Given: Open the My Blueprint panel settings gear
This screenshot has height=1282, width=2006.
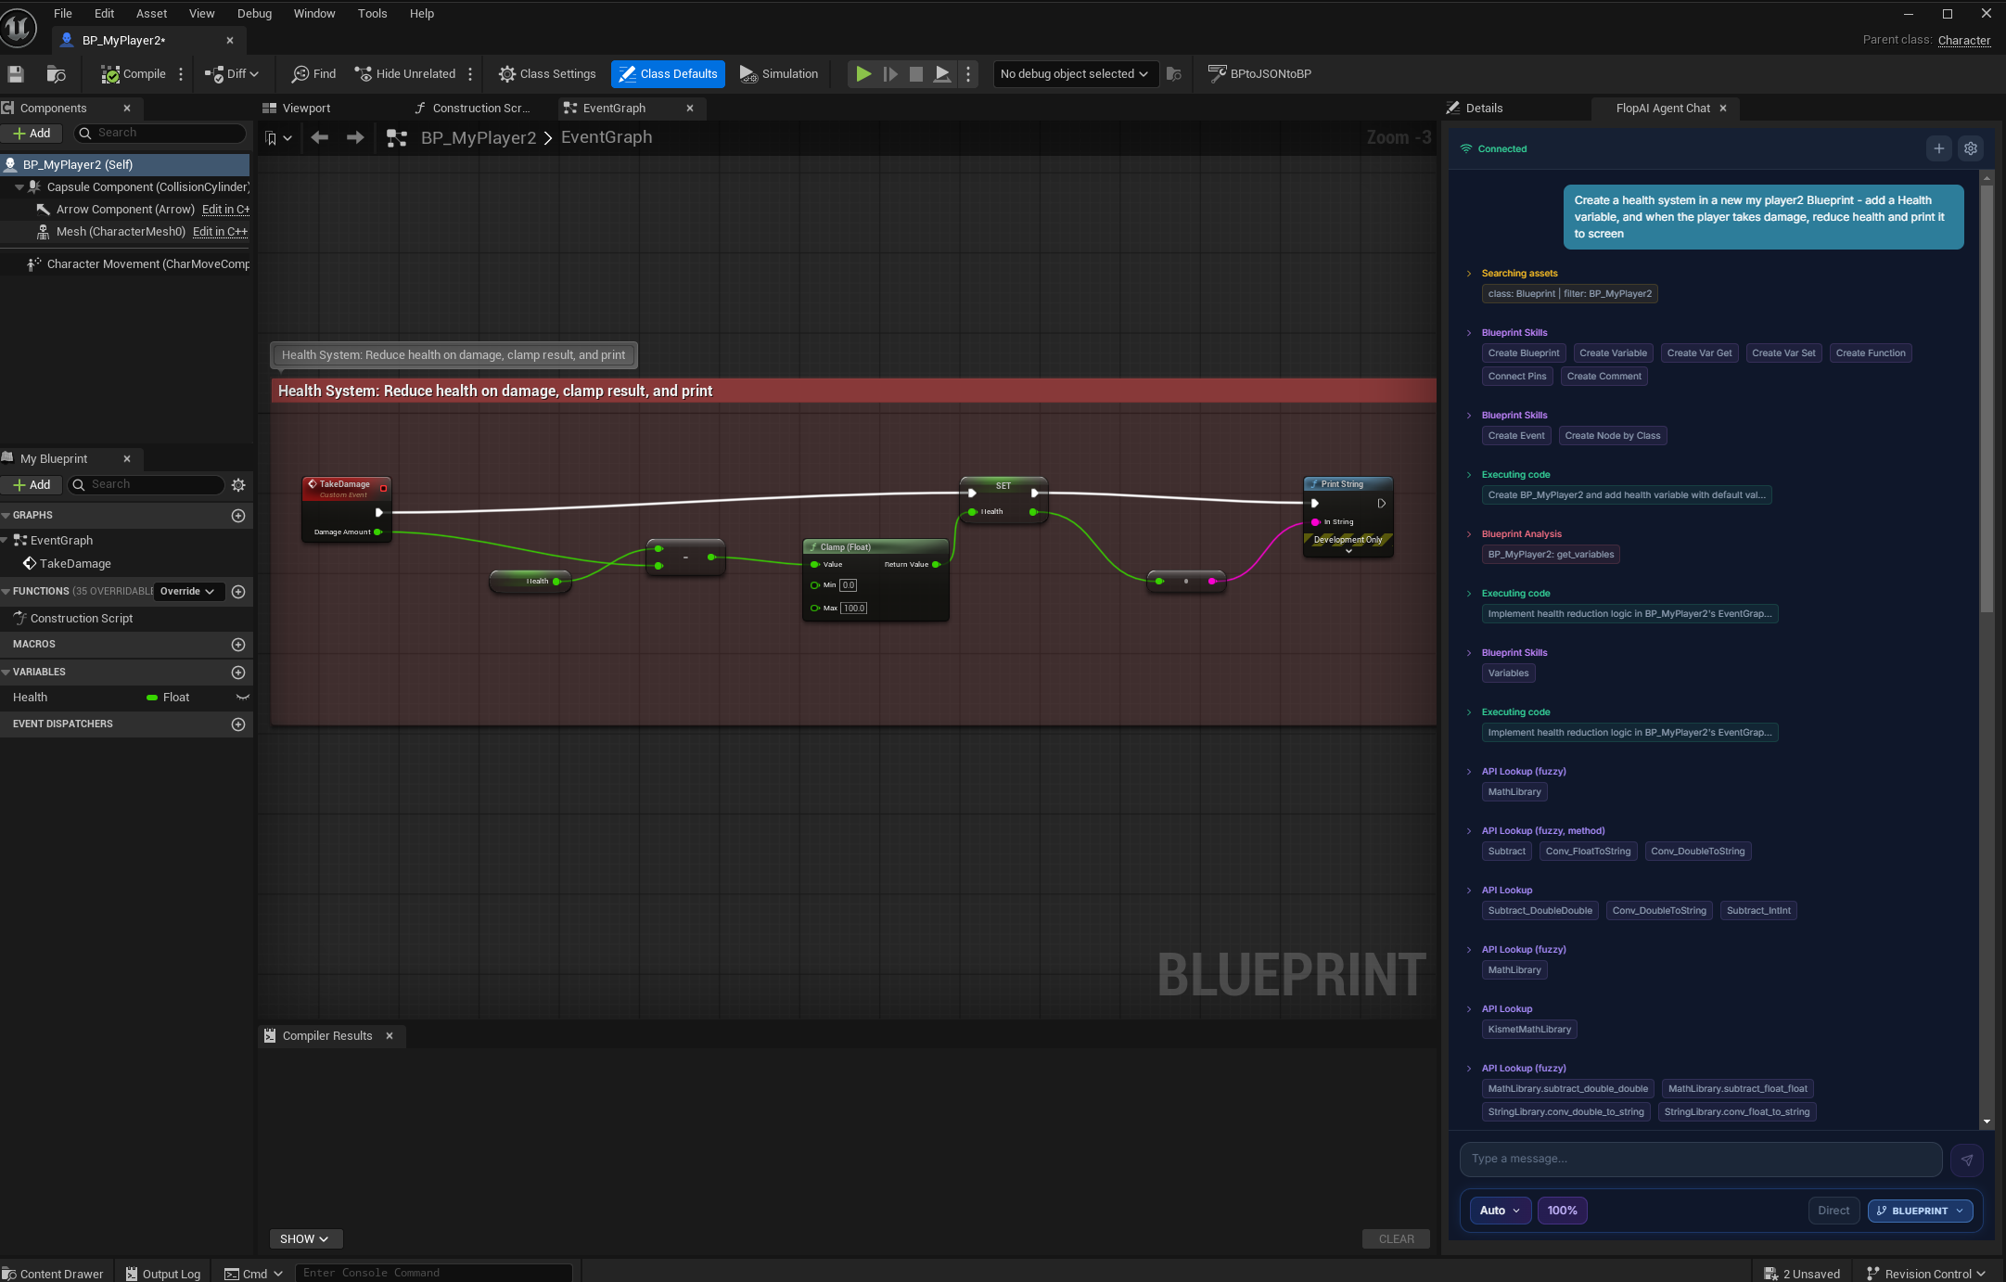Looking at the screenshot, I should pyautogui.click(x=238, y=484).
